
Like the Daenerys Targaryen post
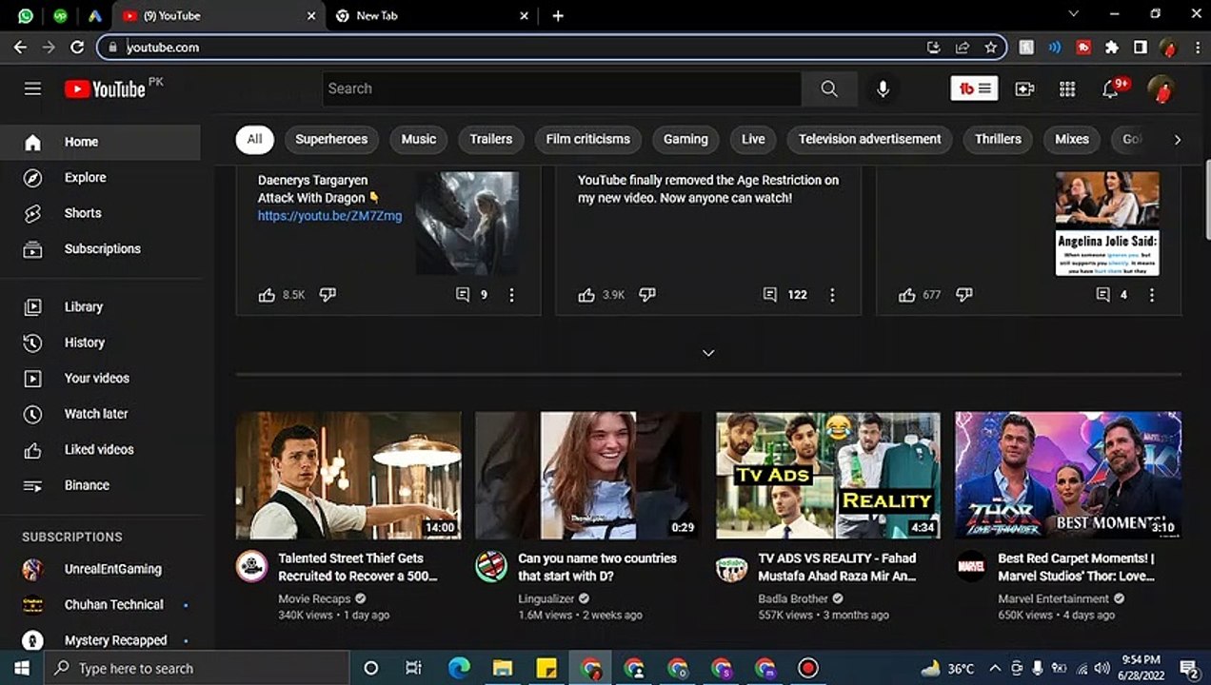(267, 295)
